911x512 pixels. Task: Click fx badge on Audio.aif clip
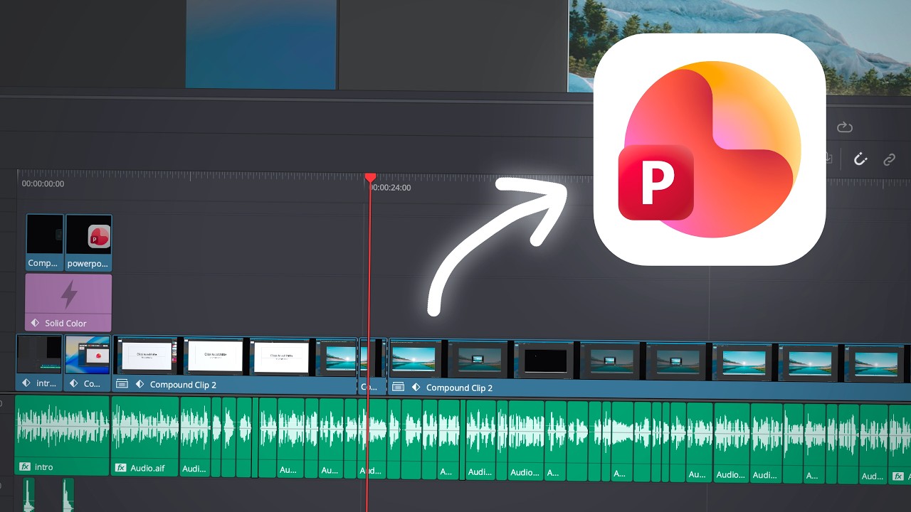[x=121, y=468]
